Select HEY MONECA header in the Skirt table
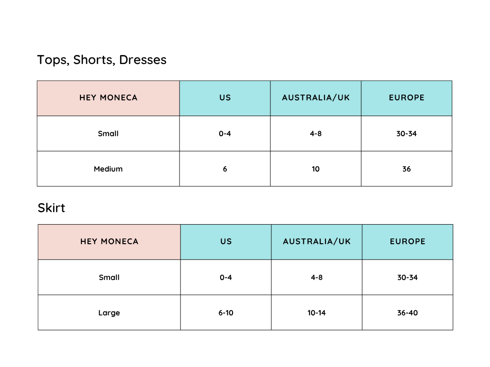The height and width of the screenshot is (367, 490). click(109, 241)
